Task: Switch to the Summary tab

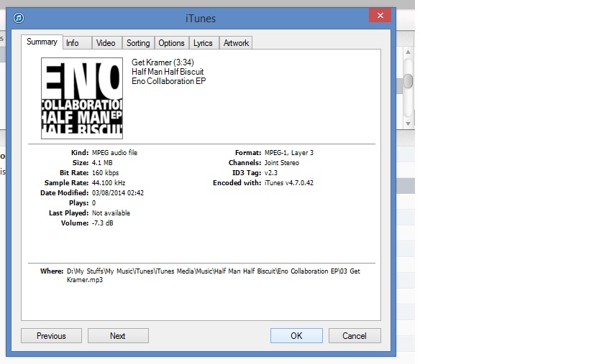Action: click(42, 42)
